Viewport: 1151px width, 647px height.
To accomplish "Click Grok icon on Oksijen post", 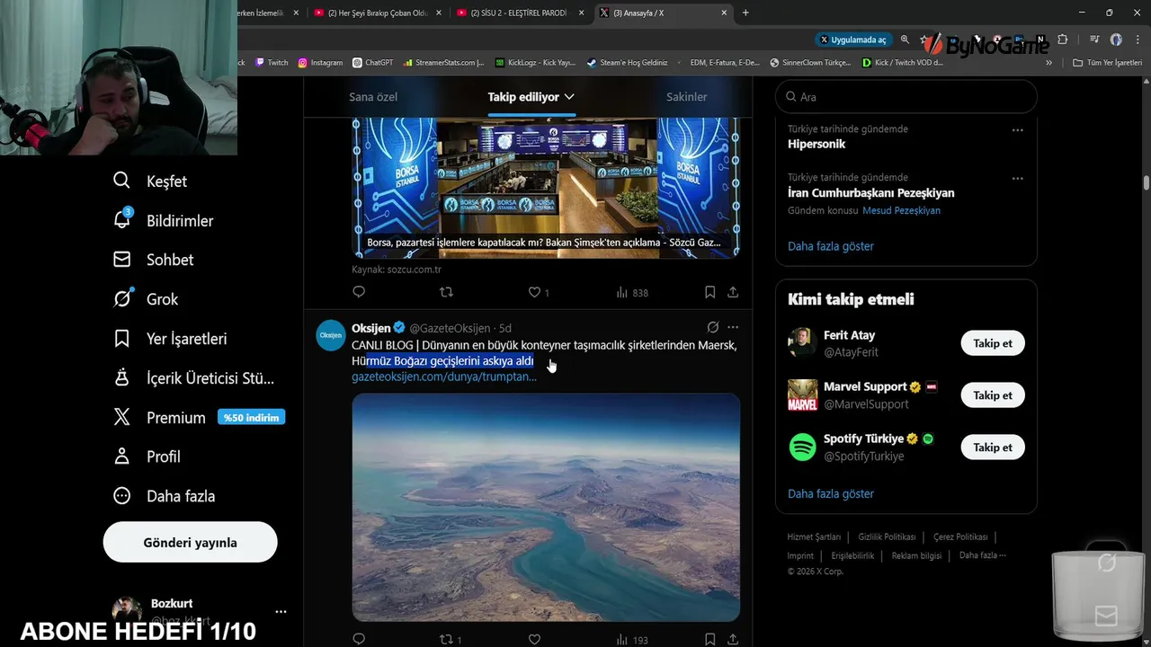I will [712, 327].
